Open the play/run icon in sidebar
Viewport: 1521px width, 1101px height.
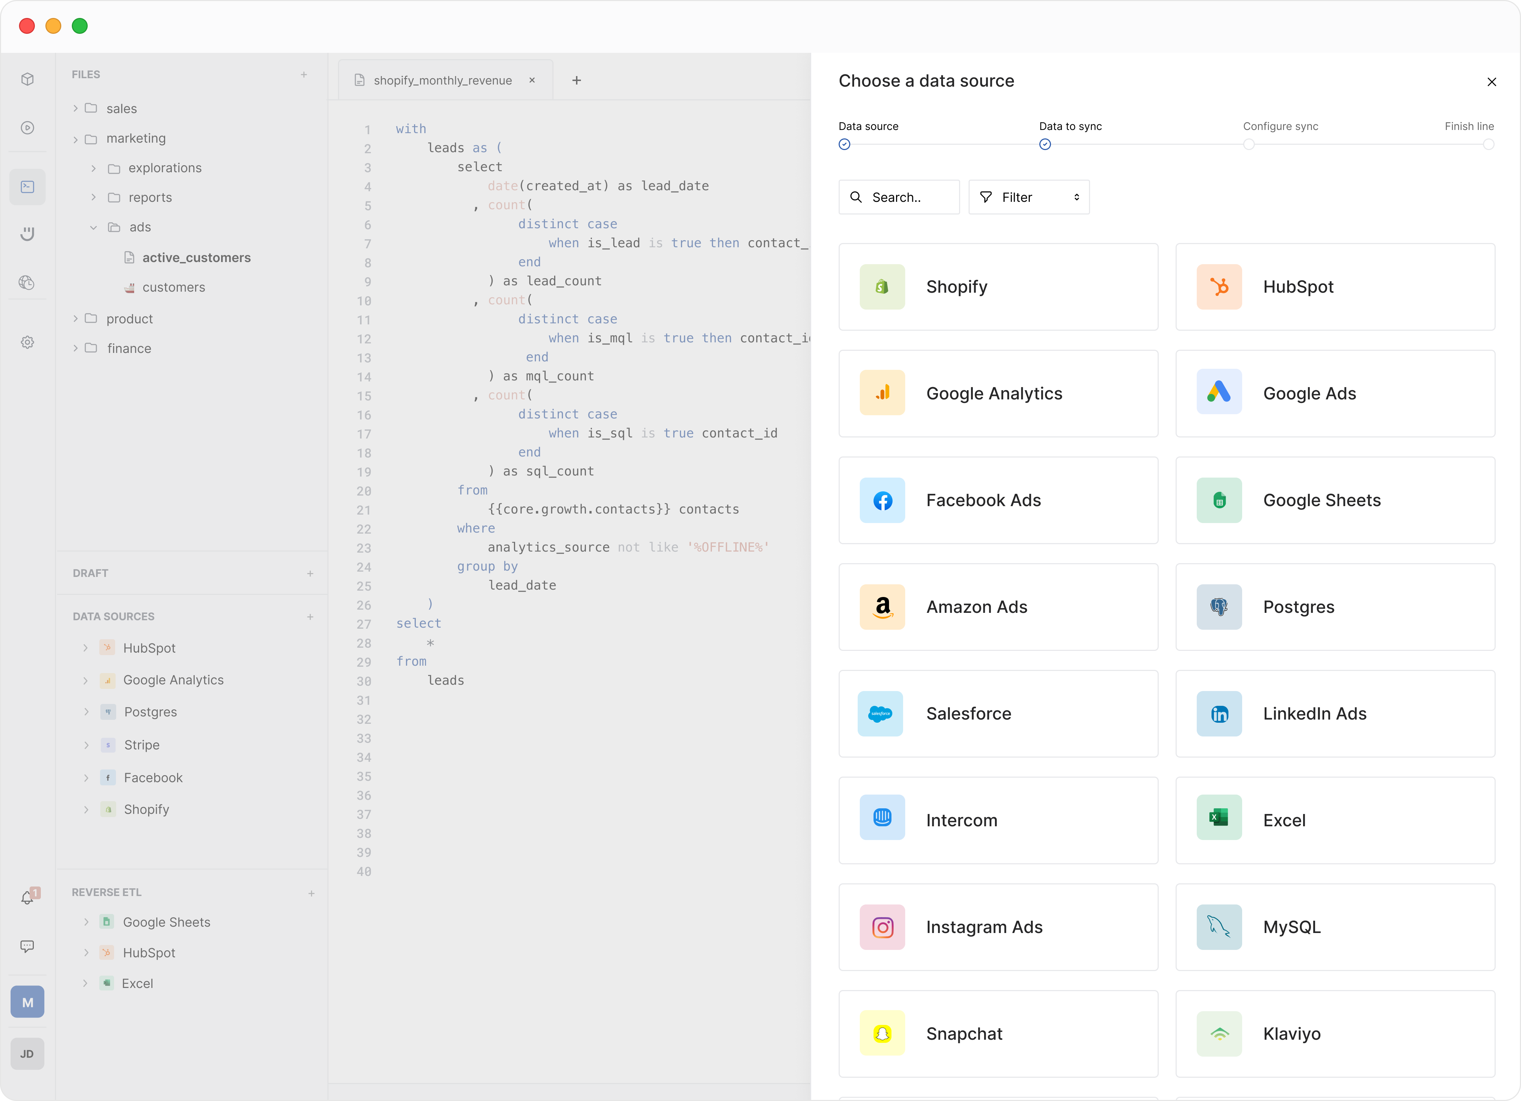(x=27, y=127)
